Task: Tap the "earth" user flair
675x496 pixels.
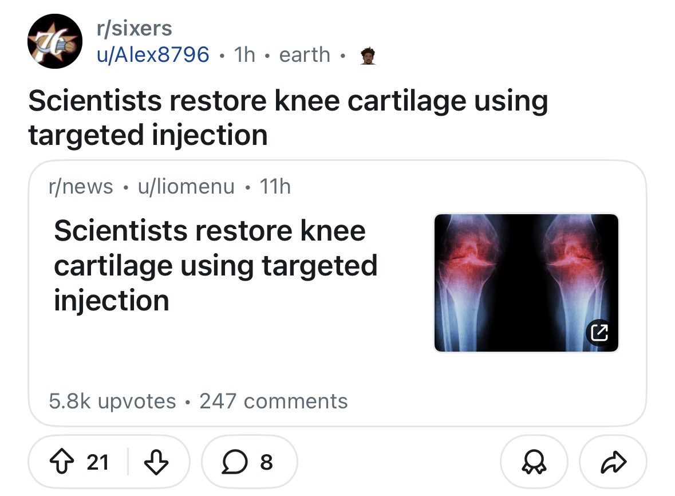Action: click(304, 55)
